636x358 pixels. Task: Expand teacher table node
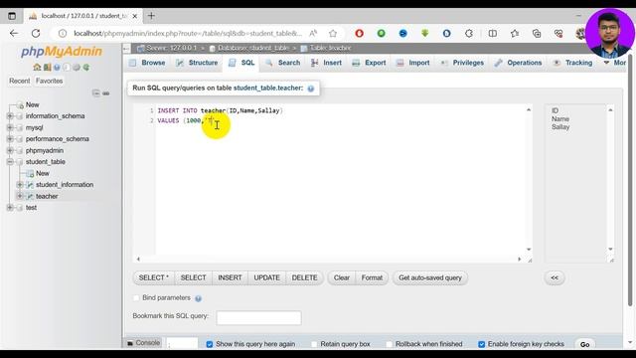(x=20, y=196)
